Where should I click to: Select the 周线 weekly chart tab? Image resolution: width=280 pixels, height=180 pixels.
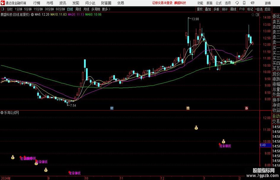click(78, 9)
